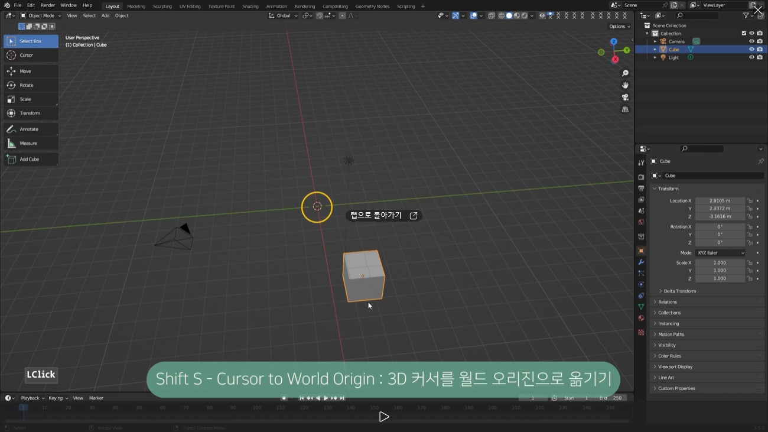Select the Cursor tool
The image size is (768, 432).
coord(31,55)
